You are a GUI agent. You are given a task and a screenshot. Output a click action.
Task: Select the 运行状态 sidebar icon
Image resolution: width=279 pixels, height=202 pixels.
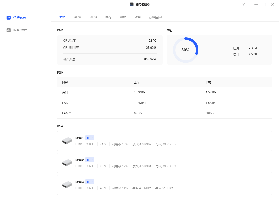pos(9,18)
